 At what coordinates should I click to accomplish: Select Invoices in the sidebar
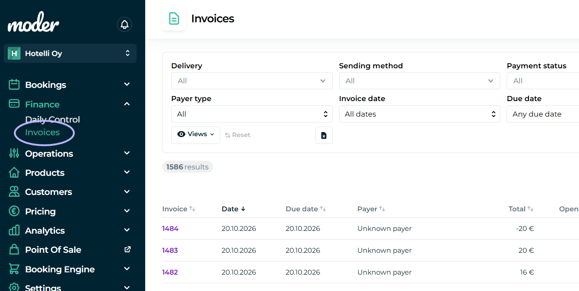42,132
